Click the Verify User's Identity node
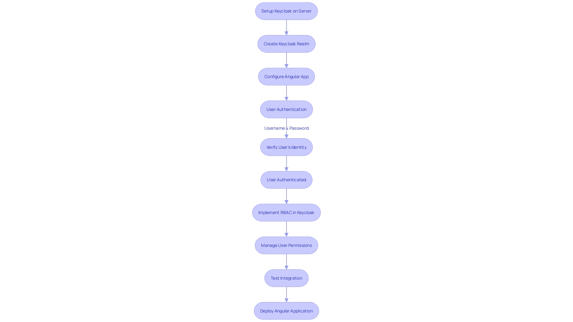Image resolution: width=573 pixels, height=322 pixels. pyautogui.click(x=286, y=147)
